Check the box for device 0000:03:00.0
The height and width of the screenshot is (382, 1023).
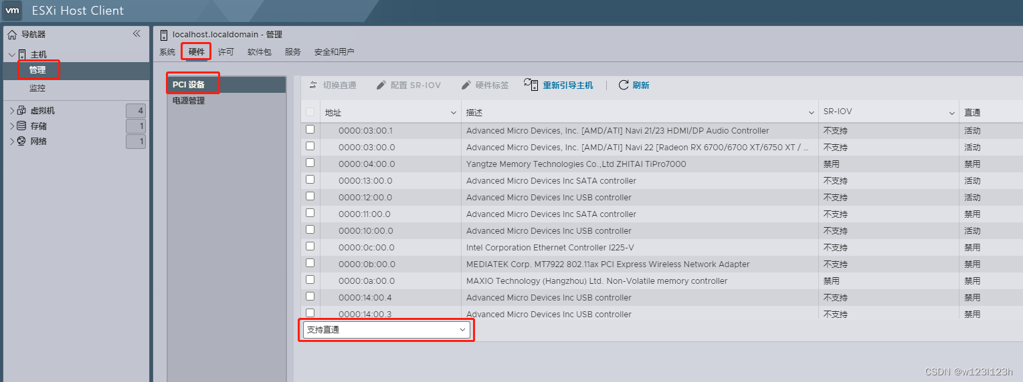[310, 146]
